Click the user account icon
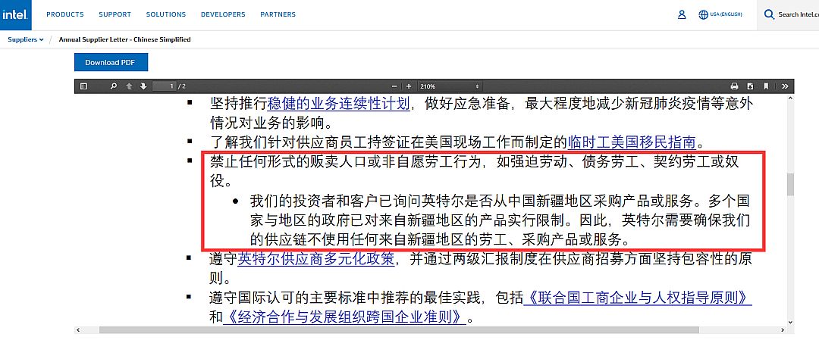 (x=682, y=14)
